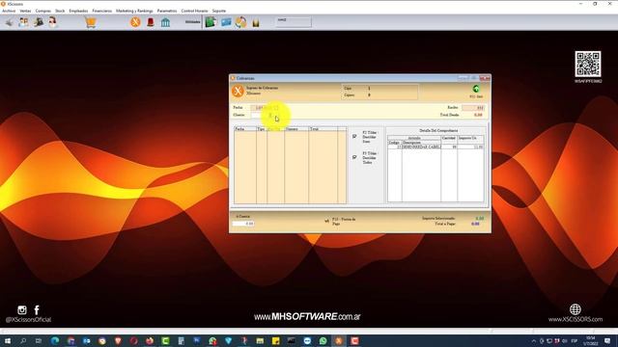Click the dark gold toolbar icon
Screen dimensions: 618x347
point(256,23)
